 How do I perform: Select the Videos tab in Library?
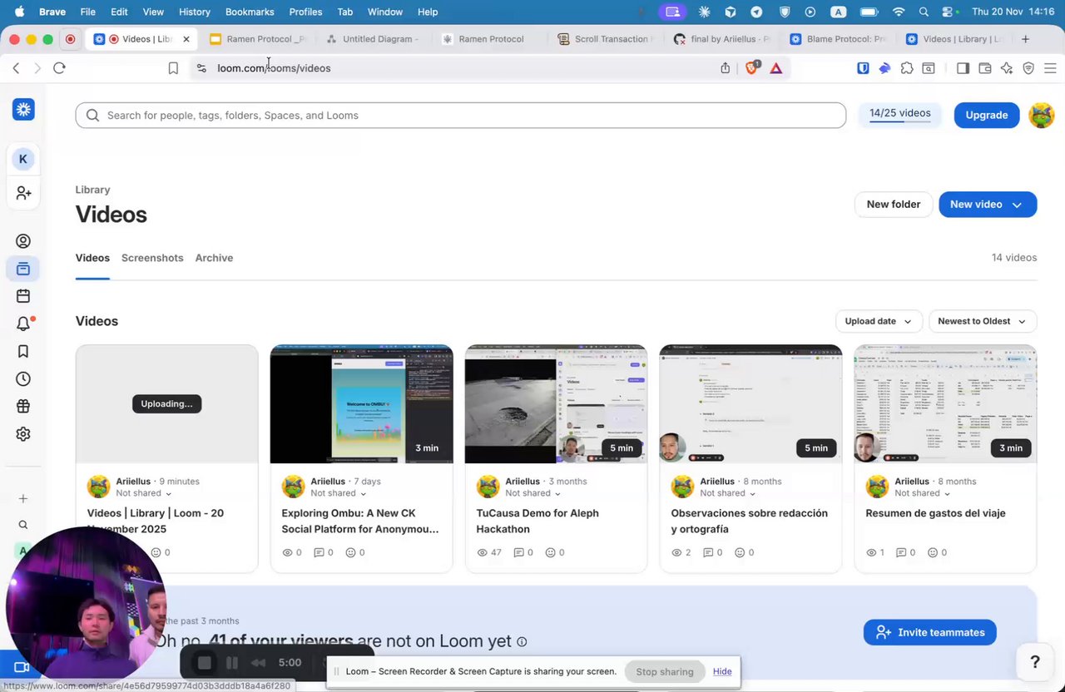[x=92, y=258]
